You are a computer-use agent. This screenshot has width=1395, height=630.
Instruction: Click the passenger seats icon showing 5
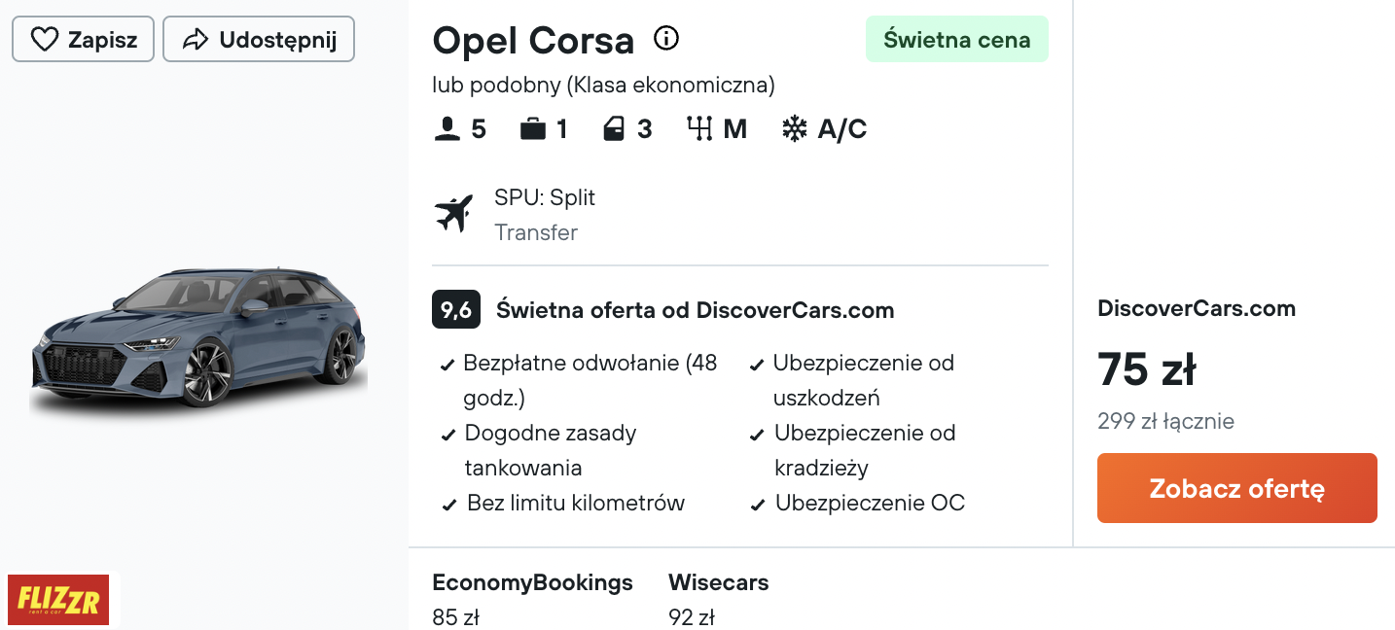point(447,129)
